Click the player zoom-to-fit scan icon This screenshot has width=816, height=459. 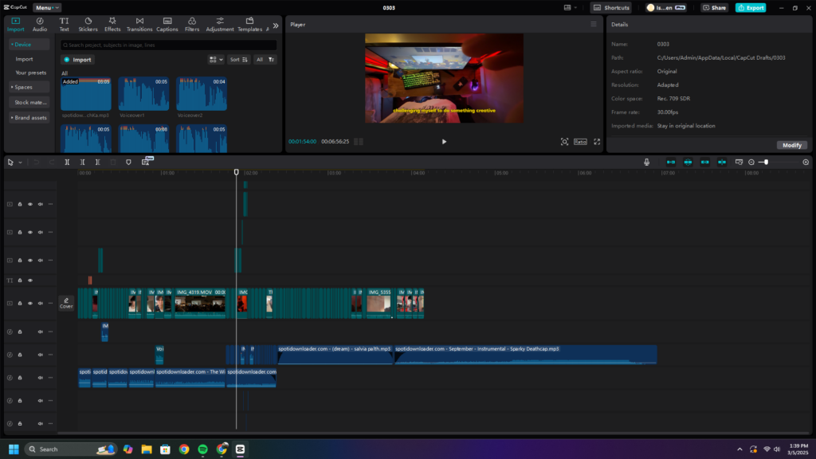tap(564, 142)
